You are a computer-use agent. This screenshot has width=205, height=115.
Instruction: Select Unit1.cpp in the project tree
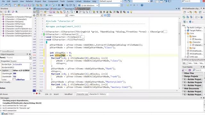tap(193, 57)
